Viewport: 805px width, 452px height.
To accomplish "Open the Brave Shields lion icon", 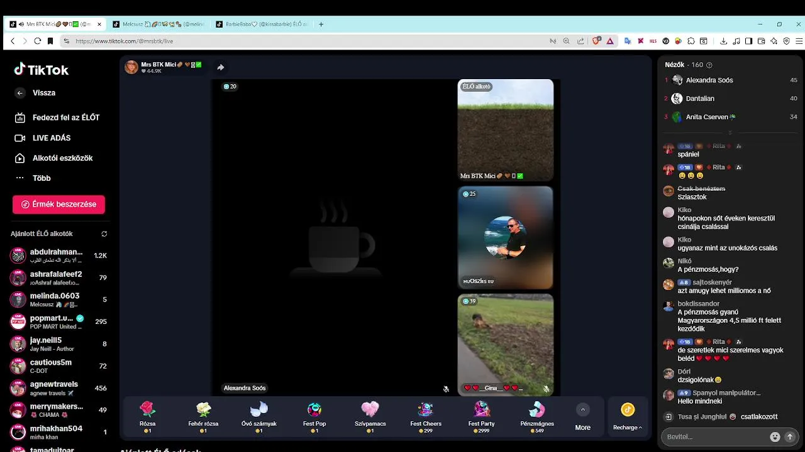I will point(597,41).
